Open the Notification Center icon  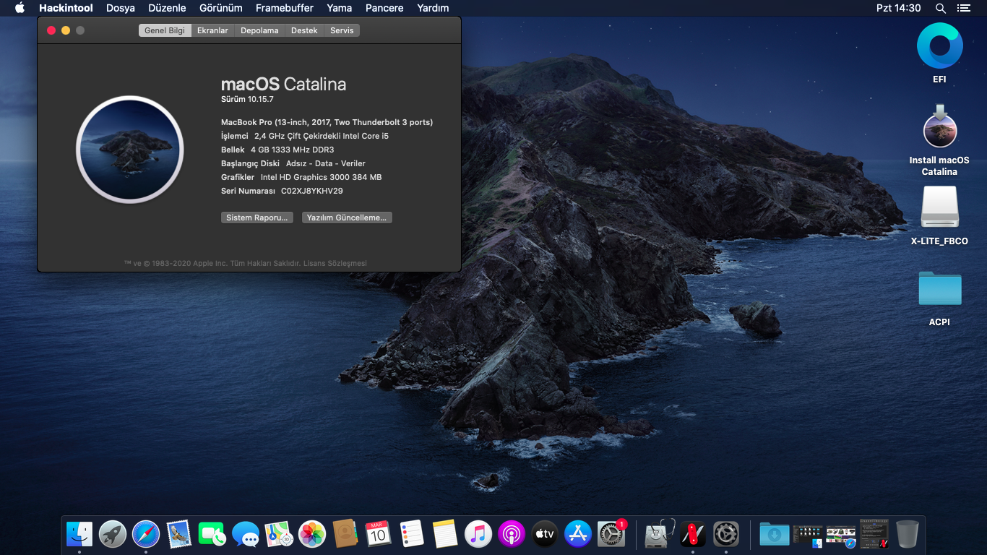click(x=963, y=8)
